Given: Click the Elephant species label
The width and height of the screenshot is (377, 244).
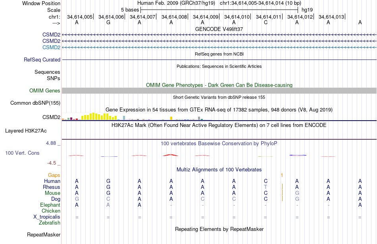Looking at the screenshot, I should click(x=50, y=205).
